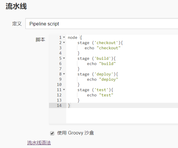Viewport: 178px width, 148px height.
Task: Open the Pipeline script definition dropdown
Action: coord(102,24)
